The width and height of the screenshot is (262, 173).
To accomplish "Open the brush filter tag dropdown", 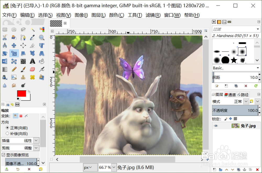I will [258, 29].
